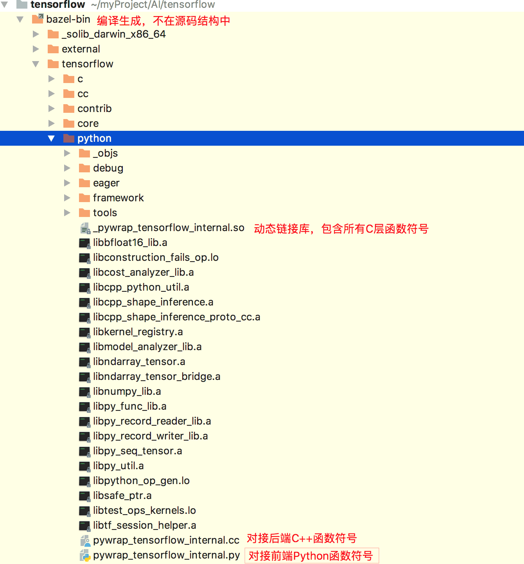Click the _pywrap_tensorflow_internal.so file icon
The height and width of the screenshot is (564, 524).
(85, 228)
